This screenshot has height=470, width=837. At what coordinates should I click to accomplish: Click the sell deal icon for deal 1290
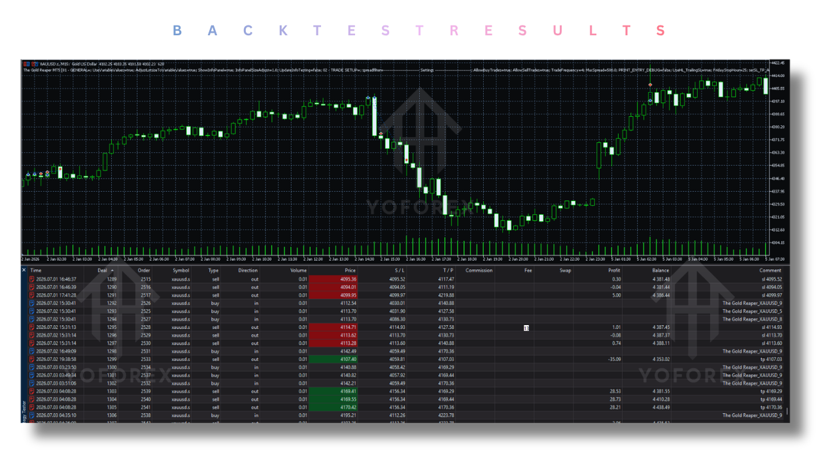click(32, 287)
